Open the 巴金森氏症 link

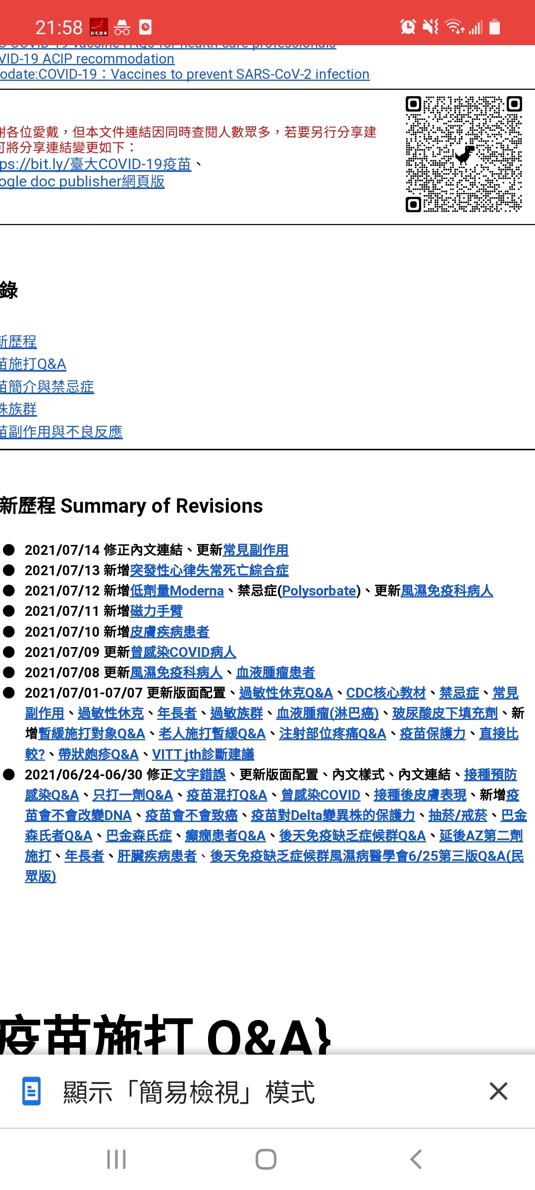click(x=139, y=835)
